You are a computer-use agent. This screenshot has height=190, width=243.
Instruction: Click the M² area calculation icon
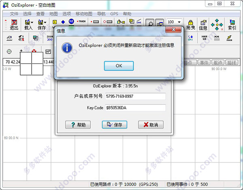click(48, 52)
